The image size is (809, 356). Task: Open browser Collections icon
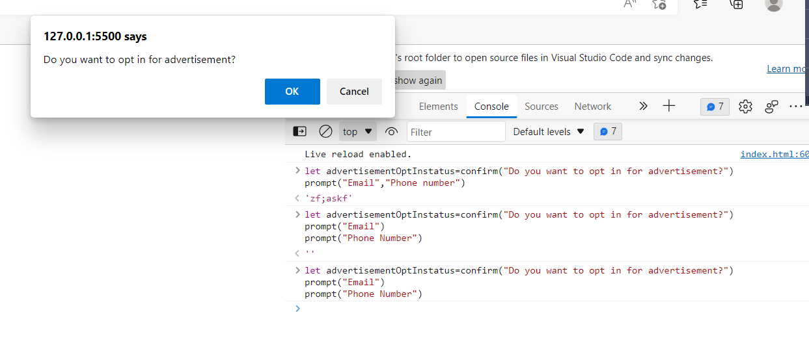coord(737,3)
